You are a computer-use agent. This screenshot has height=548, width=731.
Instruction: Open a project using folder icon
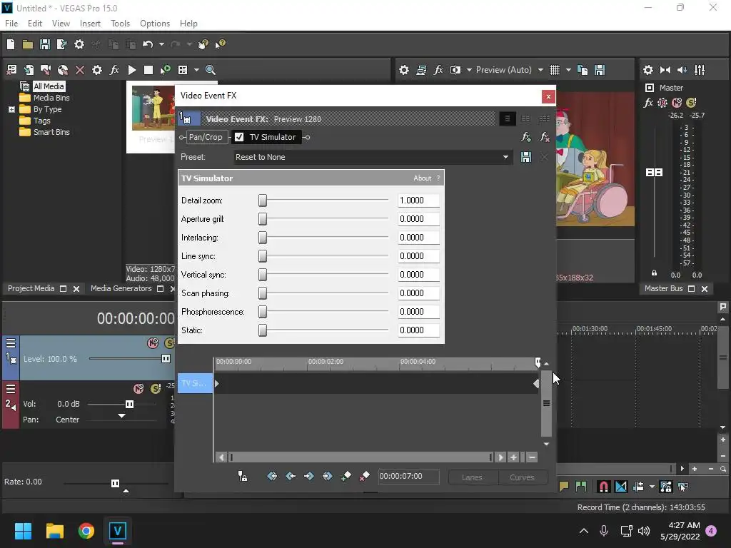28,44
